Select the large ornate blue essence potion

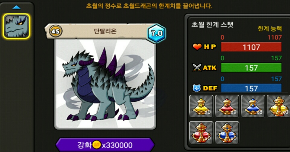[227, 133]
